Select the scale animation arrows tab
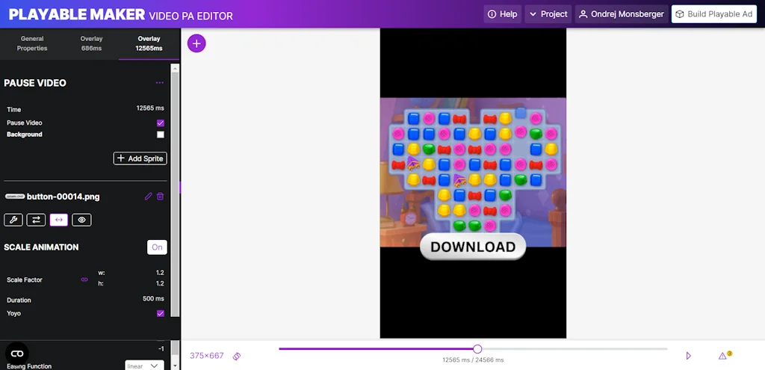This screenshot has height=370, width=765. (x=58, y=220)
